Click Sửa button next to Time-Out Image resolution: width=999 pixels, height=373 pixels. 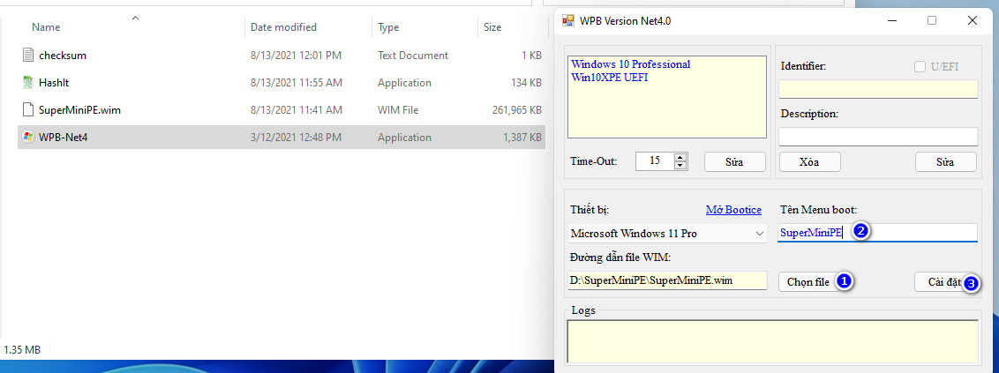point(734,161)
